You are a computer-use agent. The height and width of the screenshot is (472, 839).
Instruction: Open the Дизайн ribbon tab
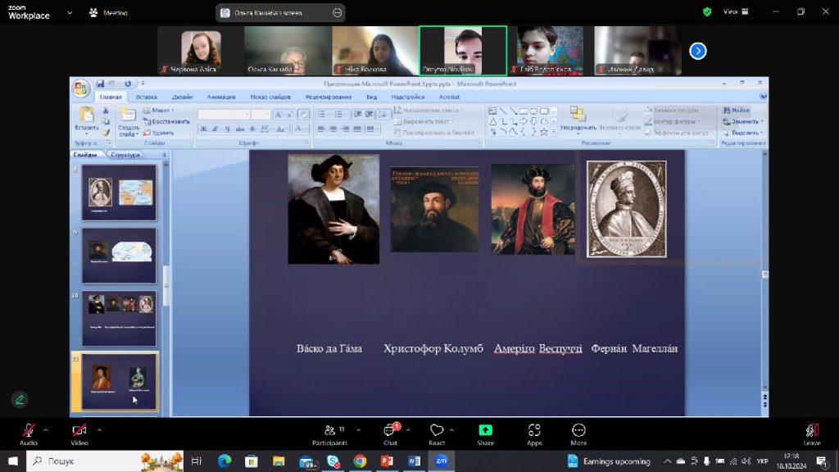[183, 97]
